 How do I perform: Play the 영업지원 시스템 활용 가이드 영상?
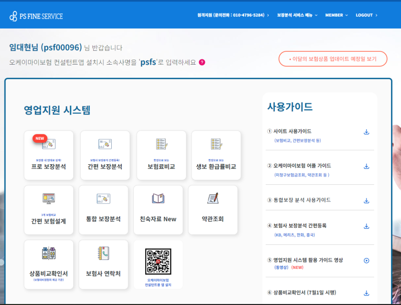[x=366, y=260]
